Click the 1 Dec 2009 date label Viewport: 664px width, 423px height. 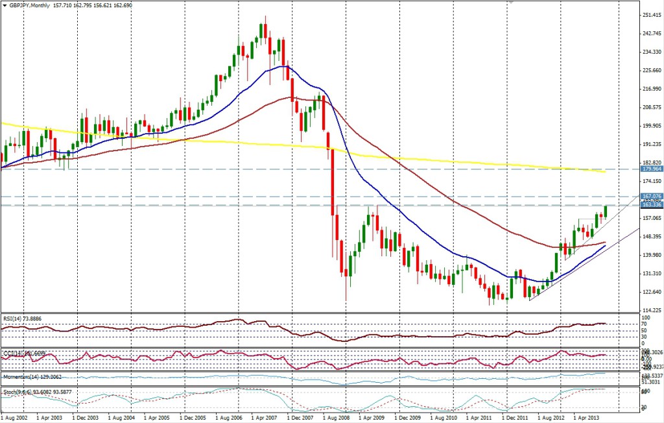point(412,418)
